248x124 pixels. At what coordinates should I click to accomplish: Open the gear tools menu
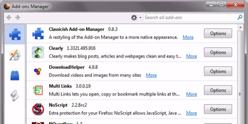click(x=136, y=18)
